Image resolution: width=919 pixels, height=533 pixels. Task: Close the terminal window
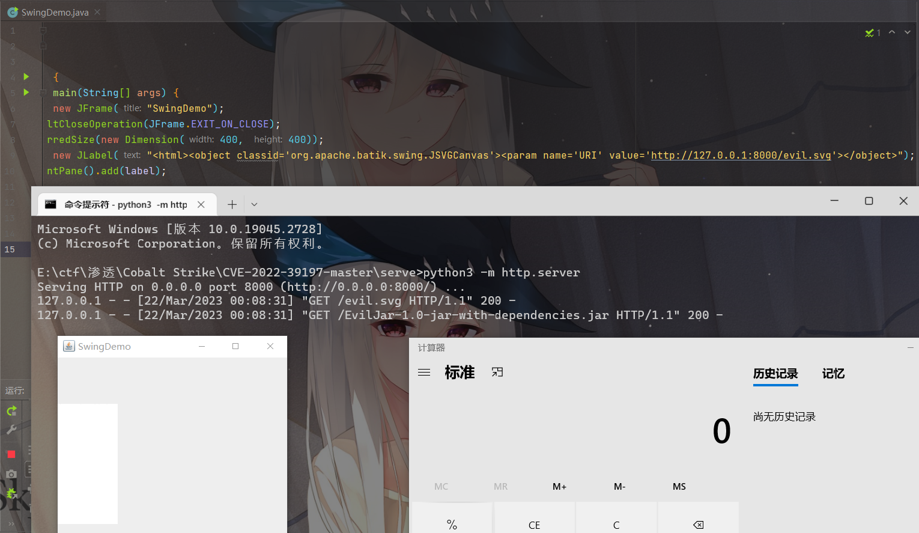pyautogui.click(x=903, y=201)
